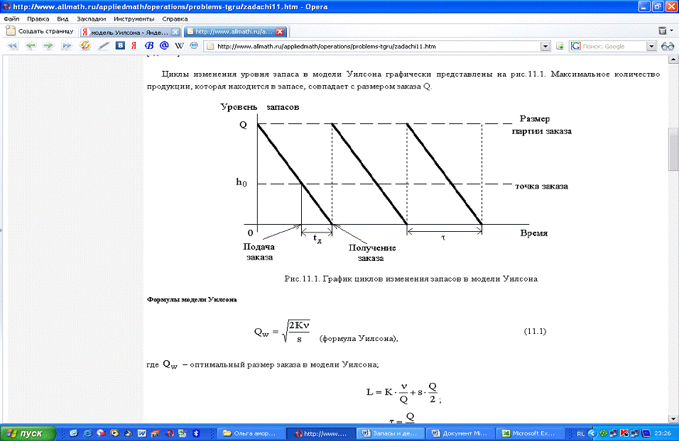Viewport: 679px width, 441px height.
Task: Switch to 'Запасы и де...' Word taskbar button
Action: pos(389,433)
